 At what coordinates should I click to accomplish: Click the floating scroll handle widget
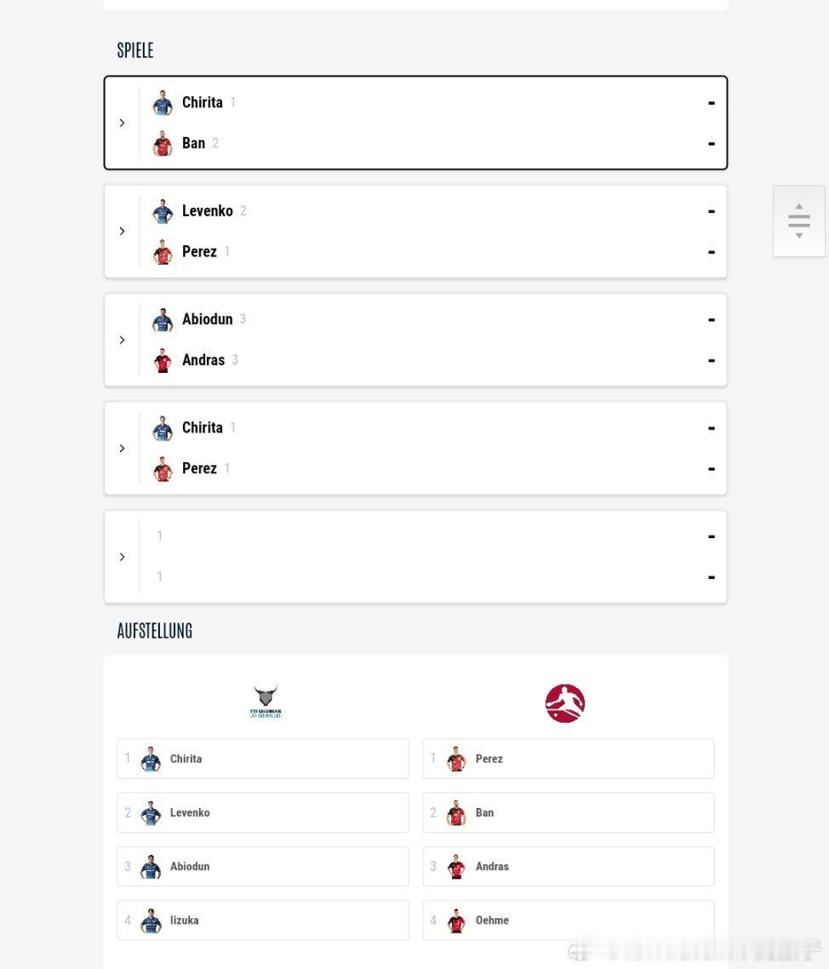click(x=798, y=221)
